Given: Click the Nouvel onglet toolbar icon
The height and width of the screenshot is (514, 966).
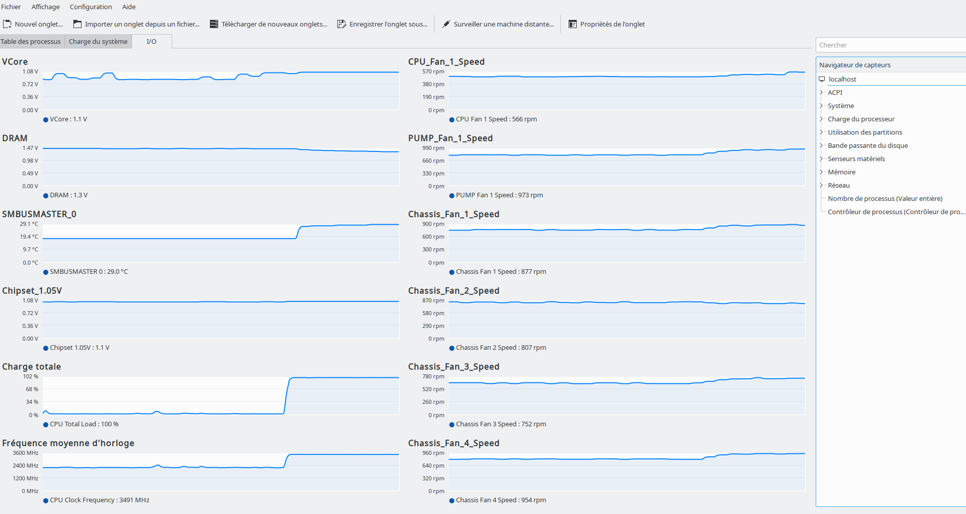Looking at the screenshot, I should pos(7,24).
